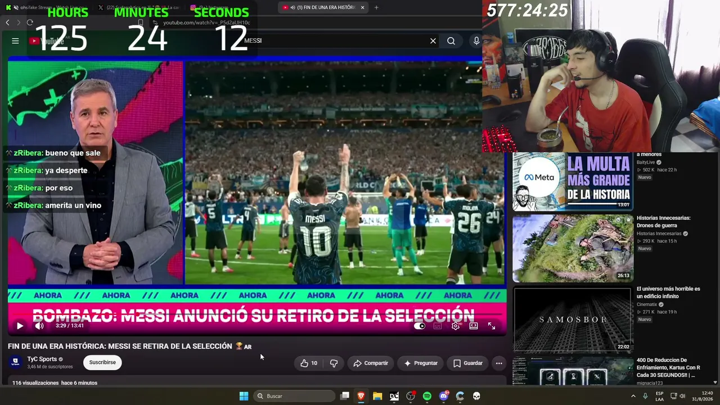Play the TyC Sports video
Screen dimensions: 720x405
(20, 326)
